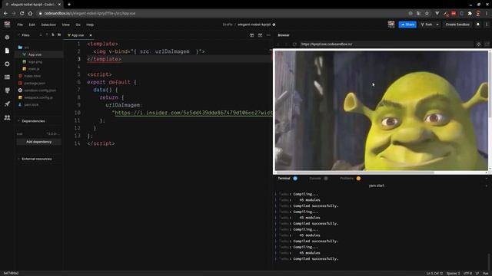Image resolution: width=492 pixels, height=276 pixels.
Task: Open Configuration Files gear icon in sidebar
Action: click(7, 64)
